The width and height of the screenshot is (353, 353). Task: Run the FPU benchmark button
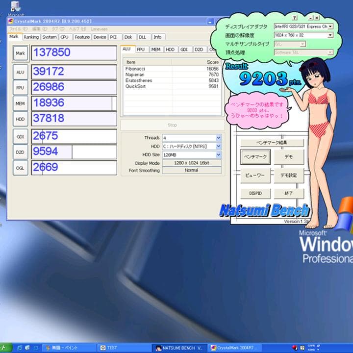click(x=21, y=88)
